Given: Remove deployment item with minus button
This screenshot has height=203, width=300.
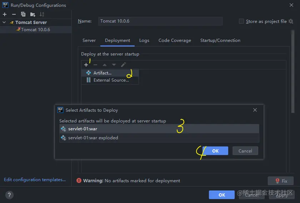Looking at the screenshot, I should coord(95,65).
